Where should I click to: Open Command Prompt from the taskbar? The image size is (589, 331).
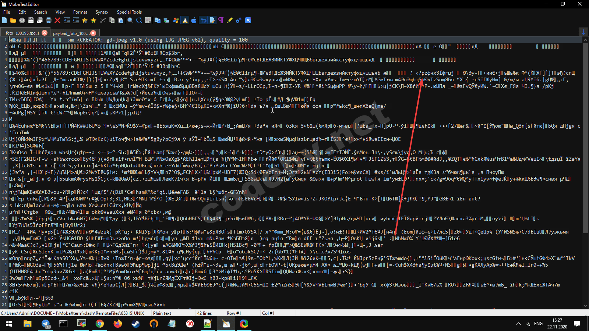[x=63, y=324]
